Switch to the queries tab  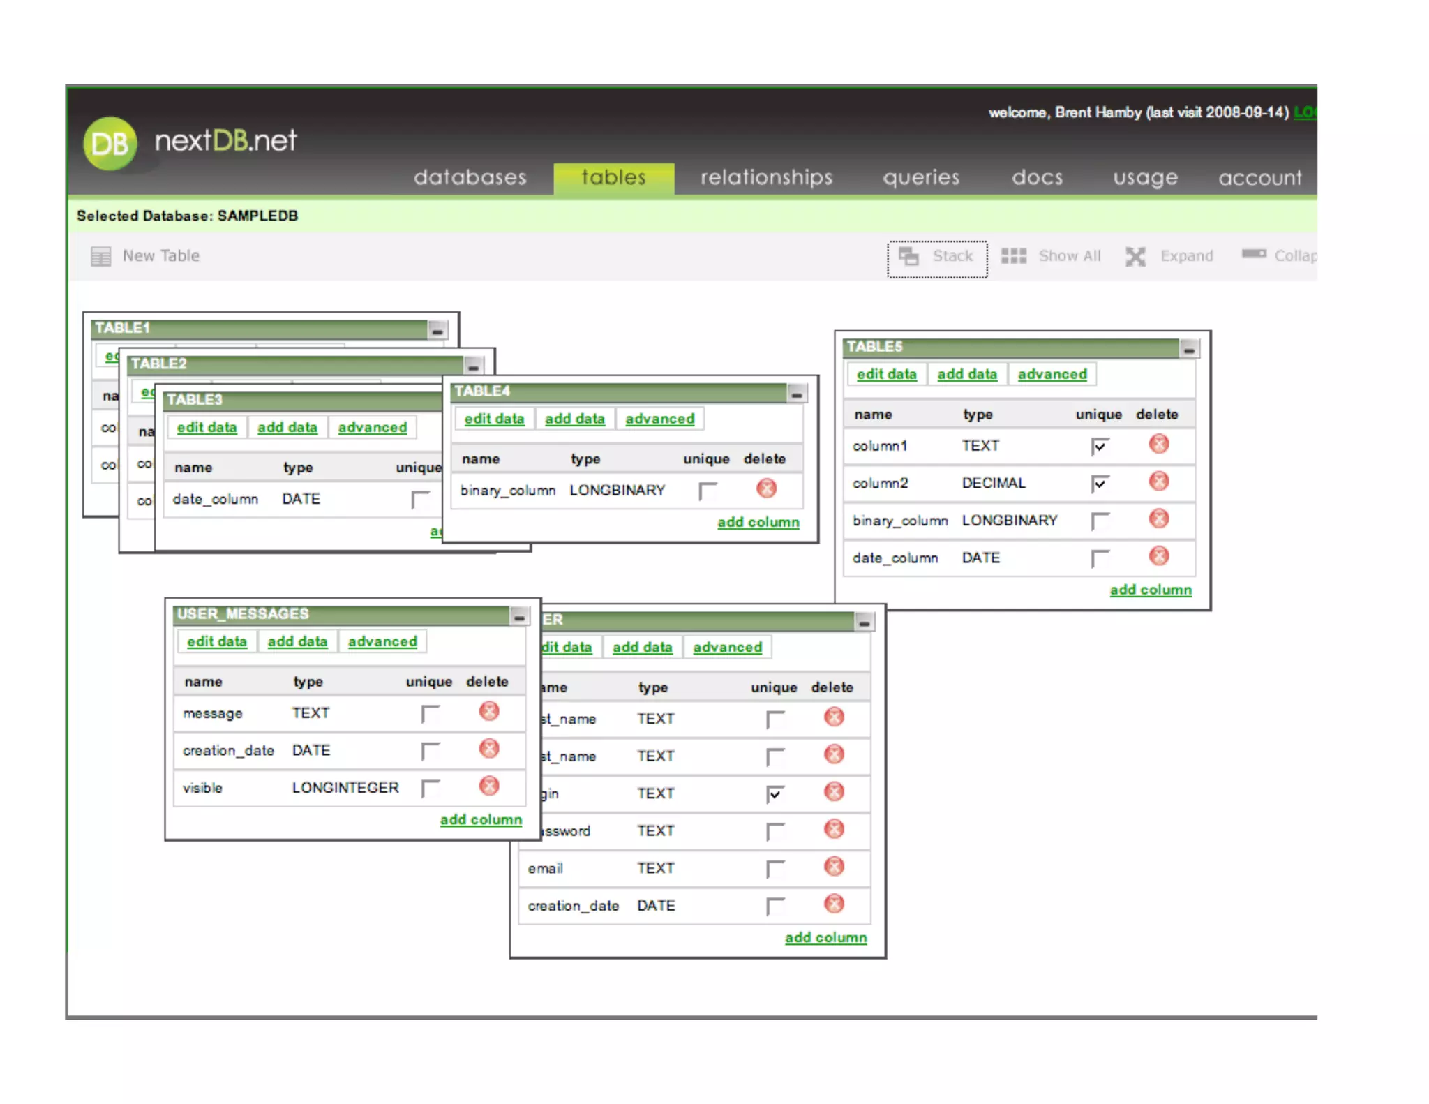(x=920, y=177)
